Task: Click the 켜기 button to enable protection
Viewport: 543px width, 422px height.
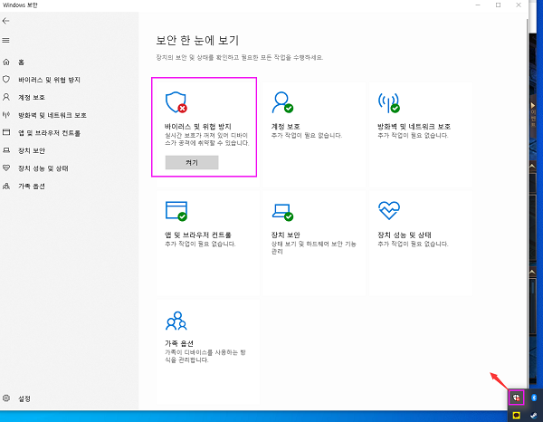Action: click(x=192, y=162)
